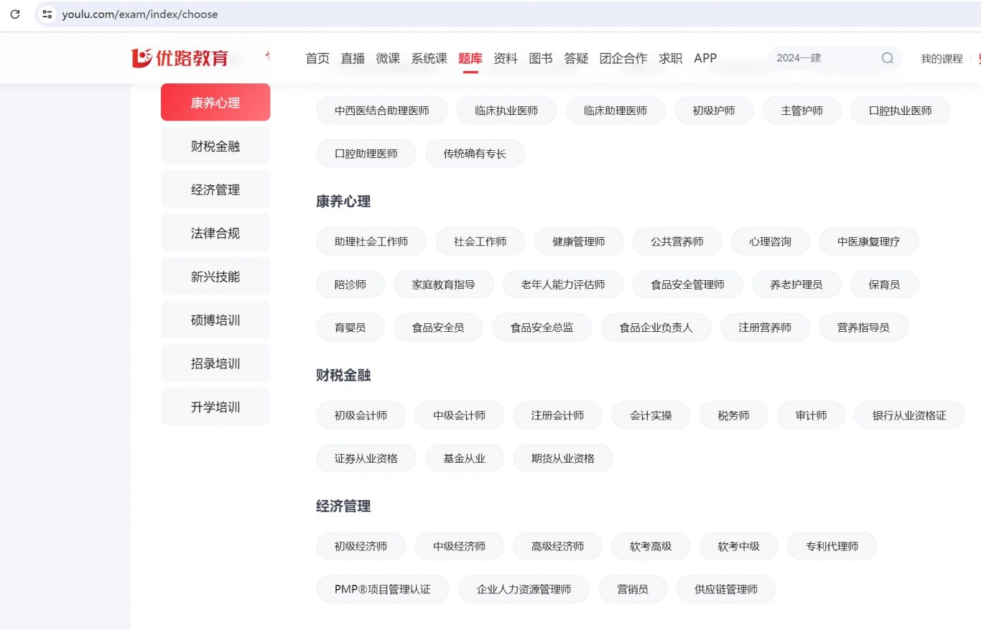
Task: Select 升学培训 sidebar category
Action: [x=215, y=407]
